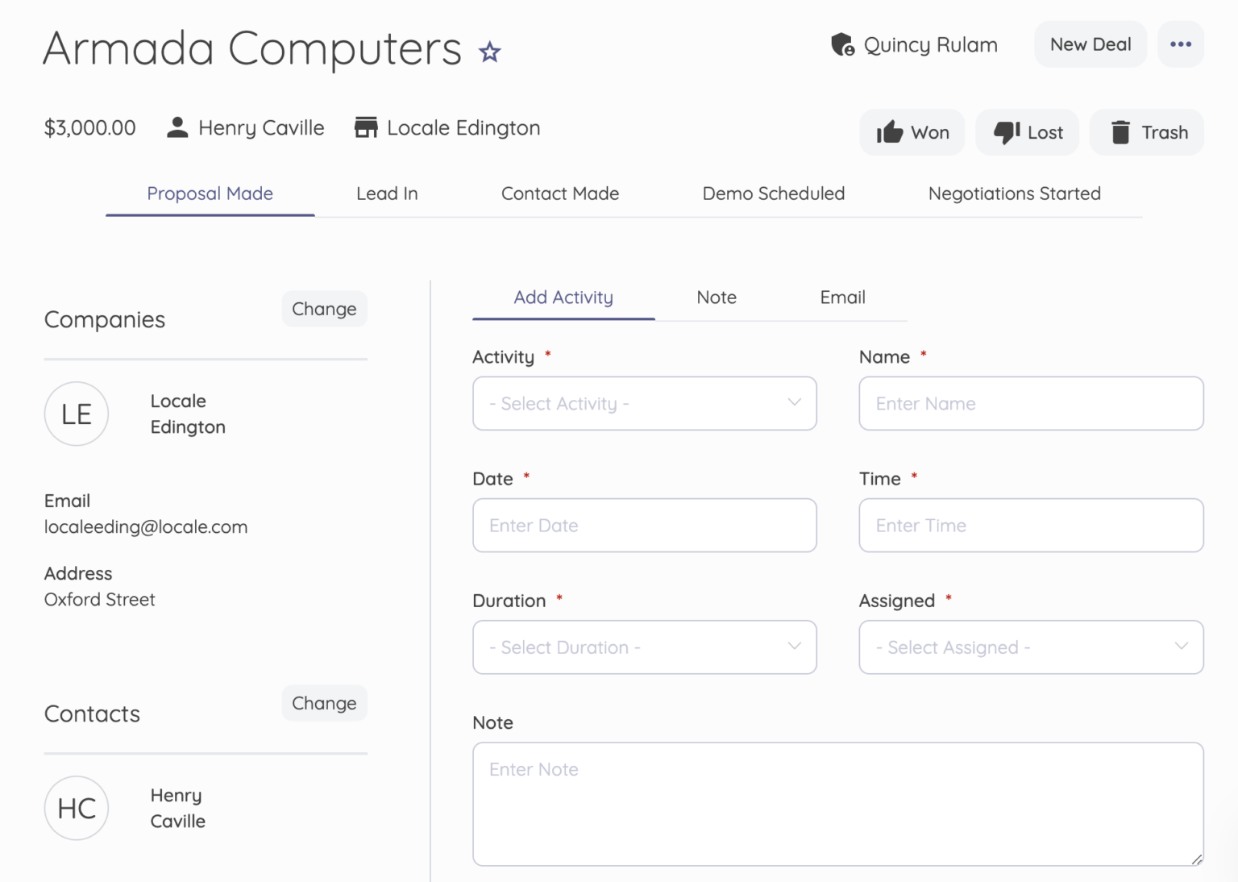Switch to the Add Activity tab
Screen dimensions: 1238x882
(x=563, y=297)
